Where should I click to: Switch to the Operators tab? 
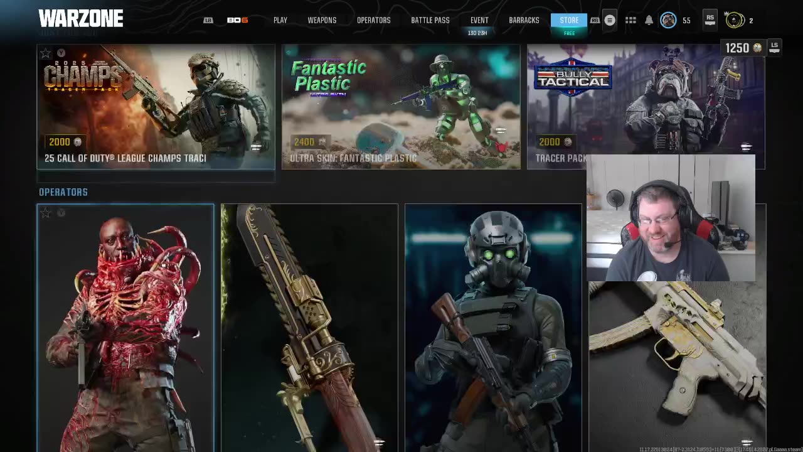coord(374,20)
